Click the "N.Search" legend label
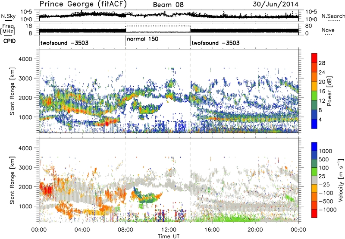The width and height of the screenshot is (345, 239). click(x=333, y=16)
